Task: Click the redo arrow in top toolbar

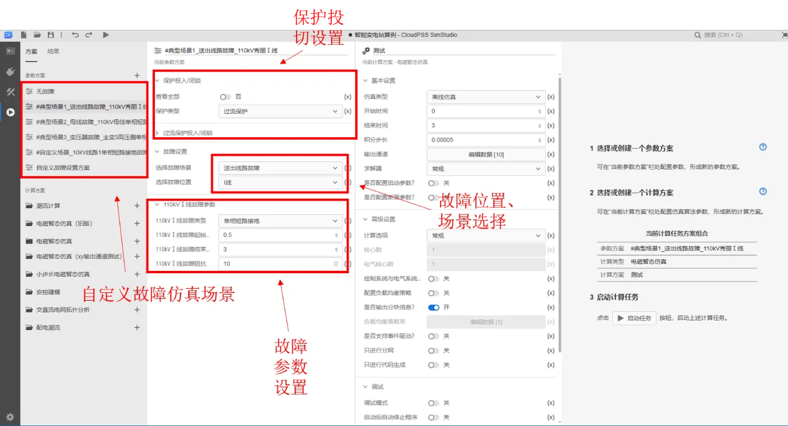Action: (x=88, y=35)
